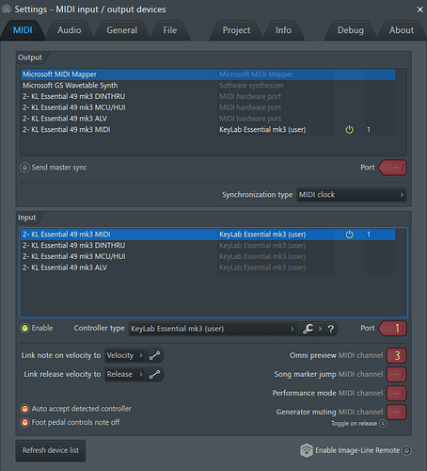This screenshot has height=471, width=427.
Task: Toggle power icon for input KL Essential MIDI
Action: (349, 235)
